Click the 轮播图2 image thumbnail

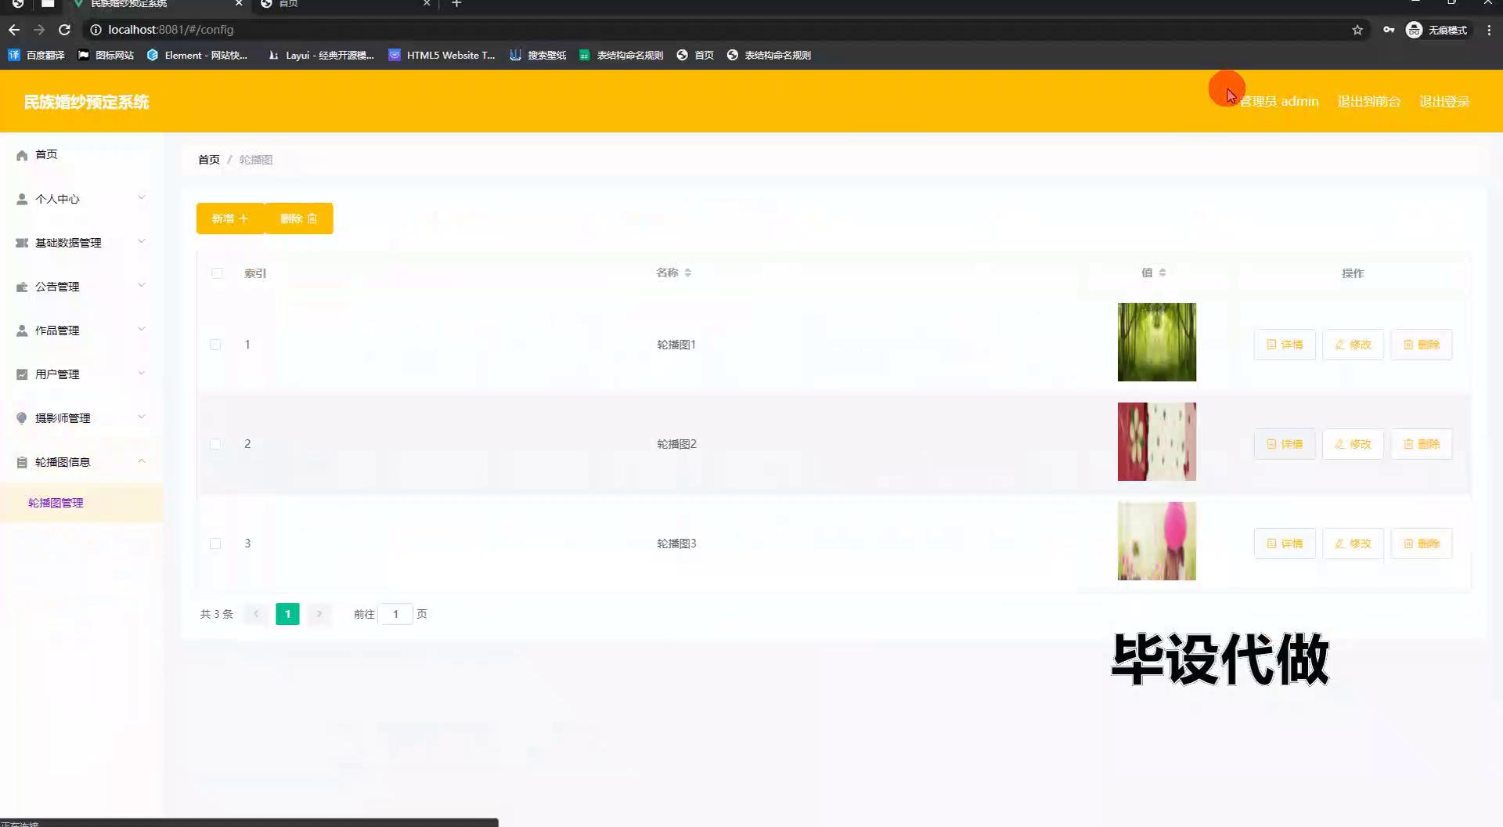point(1156,442)
